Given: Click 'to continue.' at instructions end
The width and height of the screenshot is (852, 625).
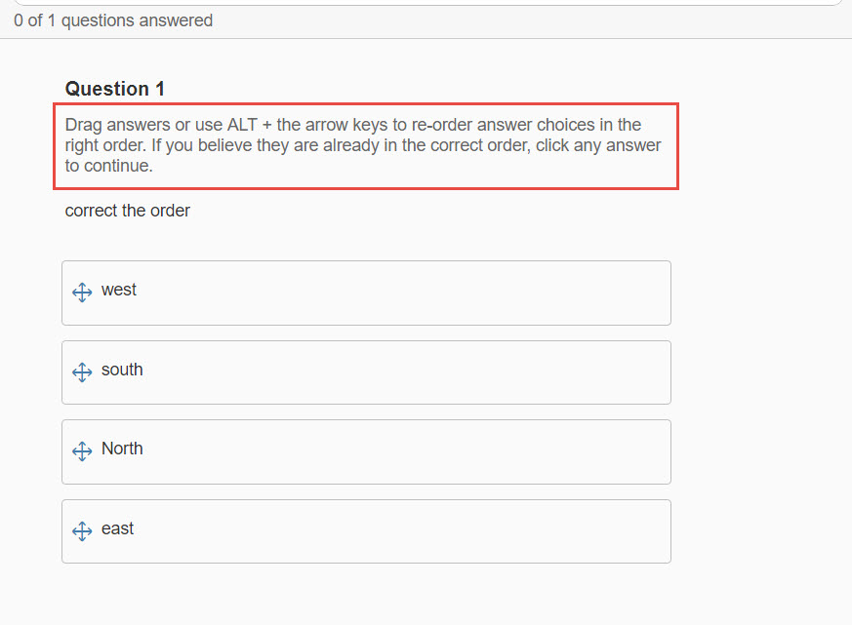Looking at the screenshot, I should coord(108,166).
